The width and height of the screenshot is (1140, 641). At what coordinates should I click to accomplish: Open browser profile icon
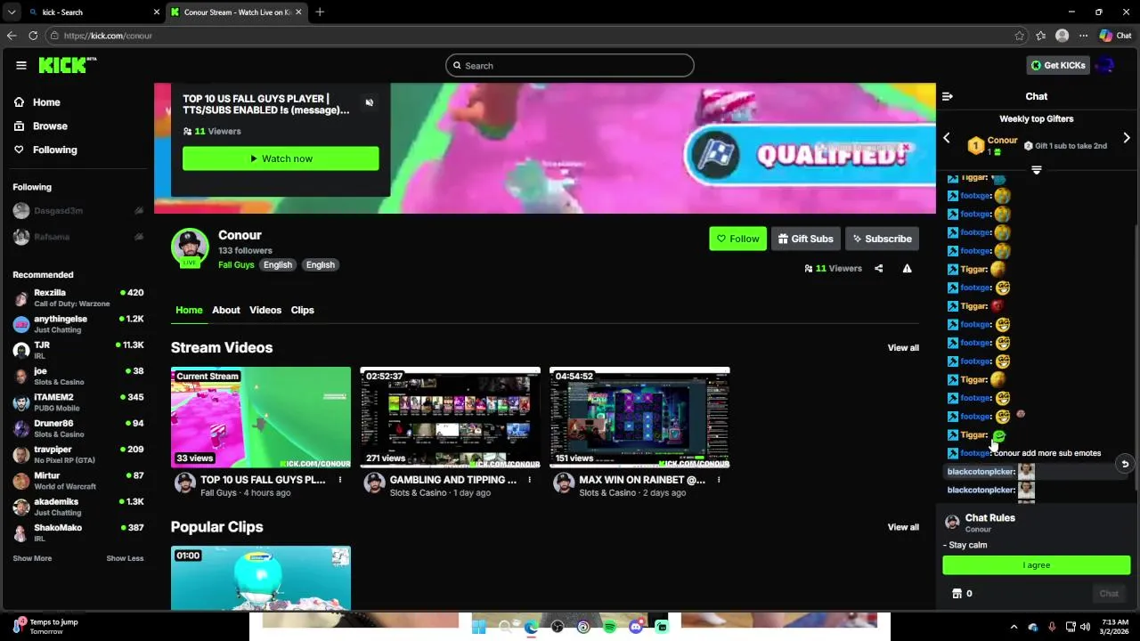1062,36
